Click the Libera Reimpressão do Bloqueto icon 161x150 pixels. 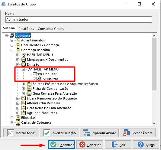click(x=24, y=98)
